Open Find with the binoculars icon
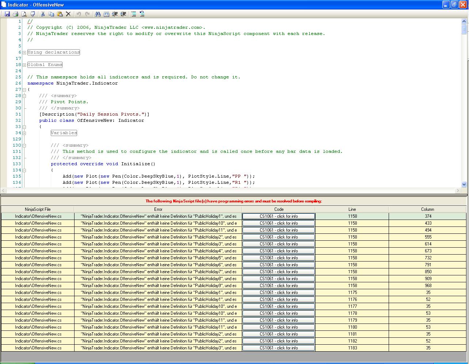 point(98,14)
